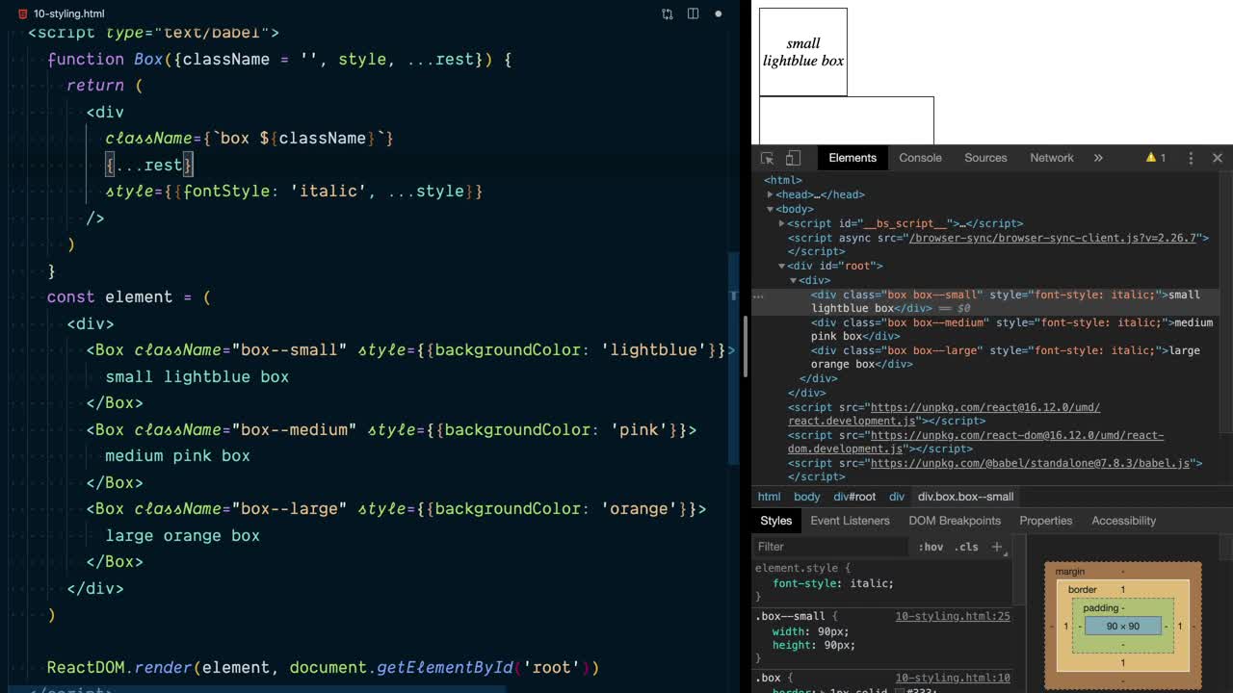Collapse the div id root node
The image size is (1233, 693).
tap(781, 266)
